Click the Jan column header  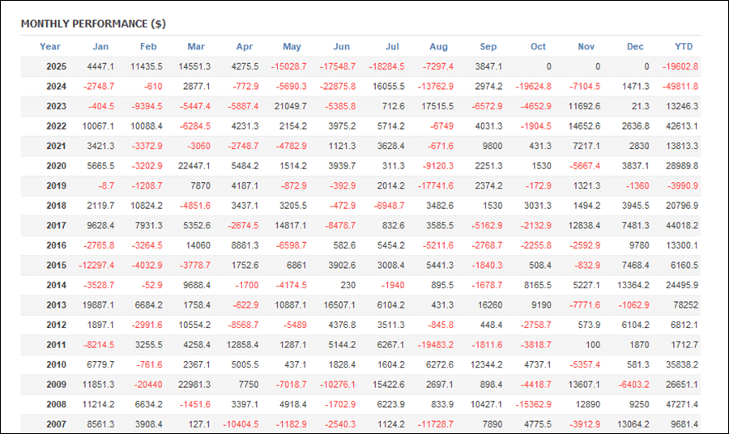tap(100, 46)
